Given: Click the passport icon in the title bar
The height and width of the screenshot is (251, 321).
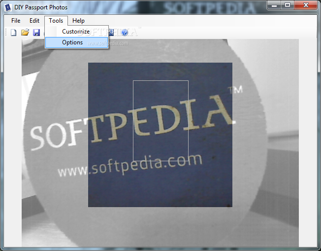Looking at the screenshot, I should click(x=8, y=7).
